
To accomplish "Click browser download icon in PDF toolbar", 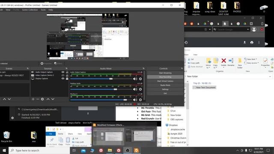I will (x=244, y=42).
